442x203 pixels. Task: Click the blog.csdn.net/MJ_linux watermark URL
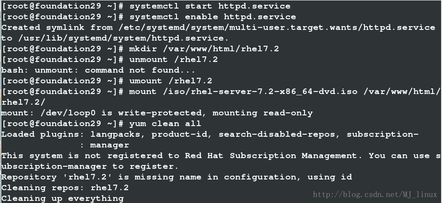tap(375, 194)
